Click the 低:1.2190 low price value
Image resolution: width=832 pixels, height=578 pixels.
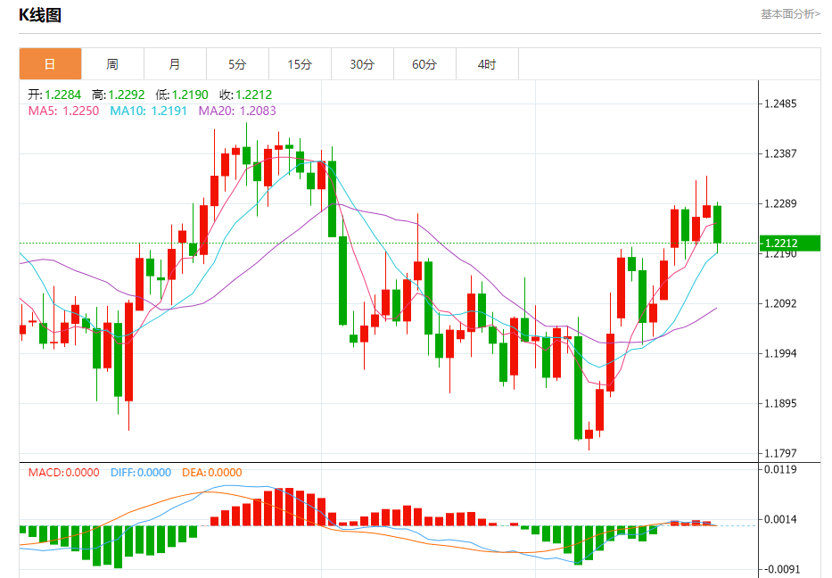click(x=181, y=95)
